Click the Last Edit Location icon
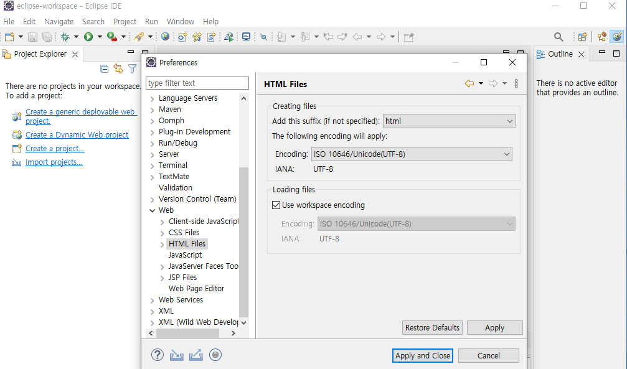627x369 pixels. (328, 37)
